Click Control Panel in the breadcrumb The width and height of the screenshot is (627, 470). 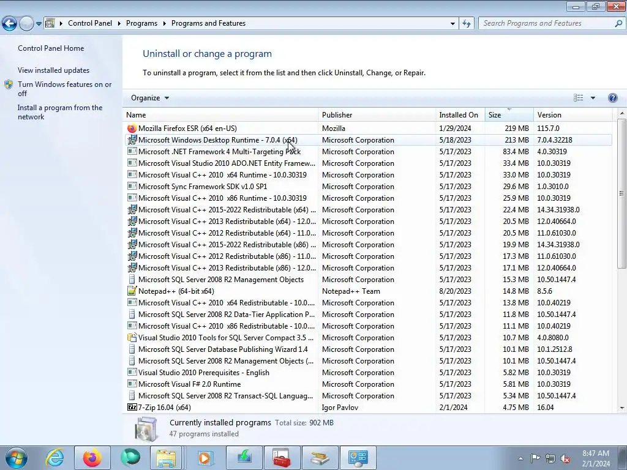pos(90,23)
